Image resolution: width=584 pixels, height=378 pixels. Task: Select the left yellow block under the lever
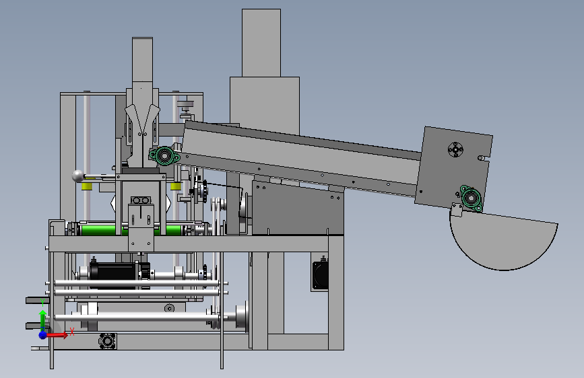[87, 186]
